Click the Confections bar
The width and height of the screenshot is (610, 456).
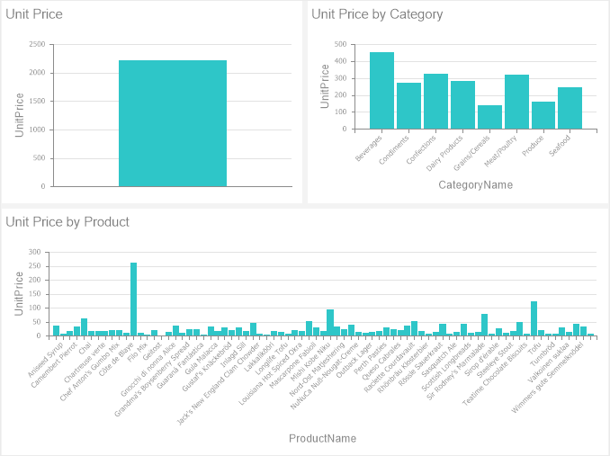tap(435, 101)
